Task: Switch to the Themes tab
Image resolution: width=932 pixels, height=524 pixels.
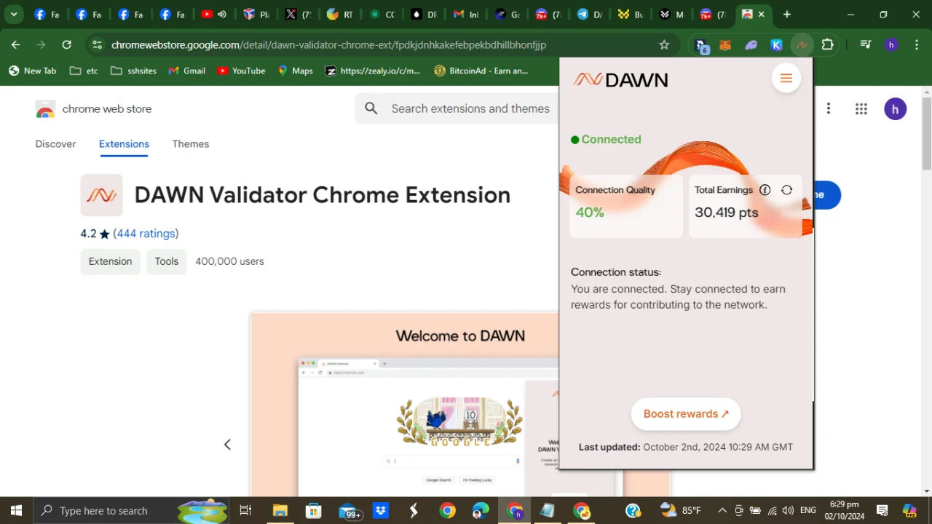Action: click(191, 144)
